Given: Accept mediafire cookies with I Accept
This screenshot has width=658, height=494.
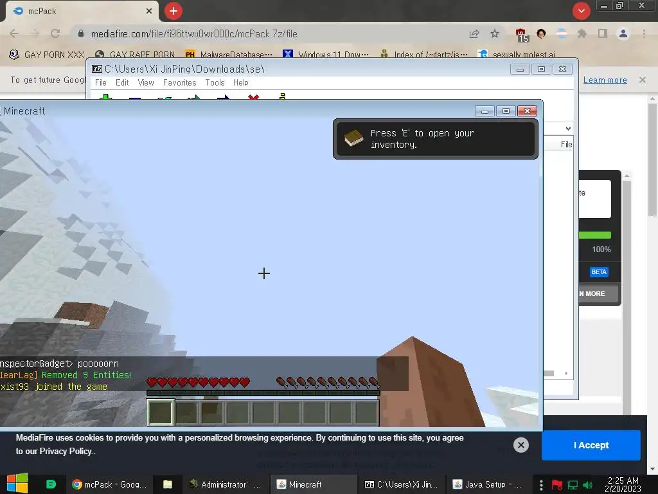Looking at the screenshot, I should 591,445.
